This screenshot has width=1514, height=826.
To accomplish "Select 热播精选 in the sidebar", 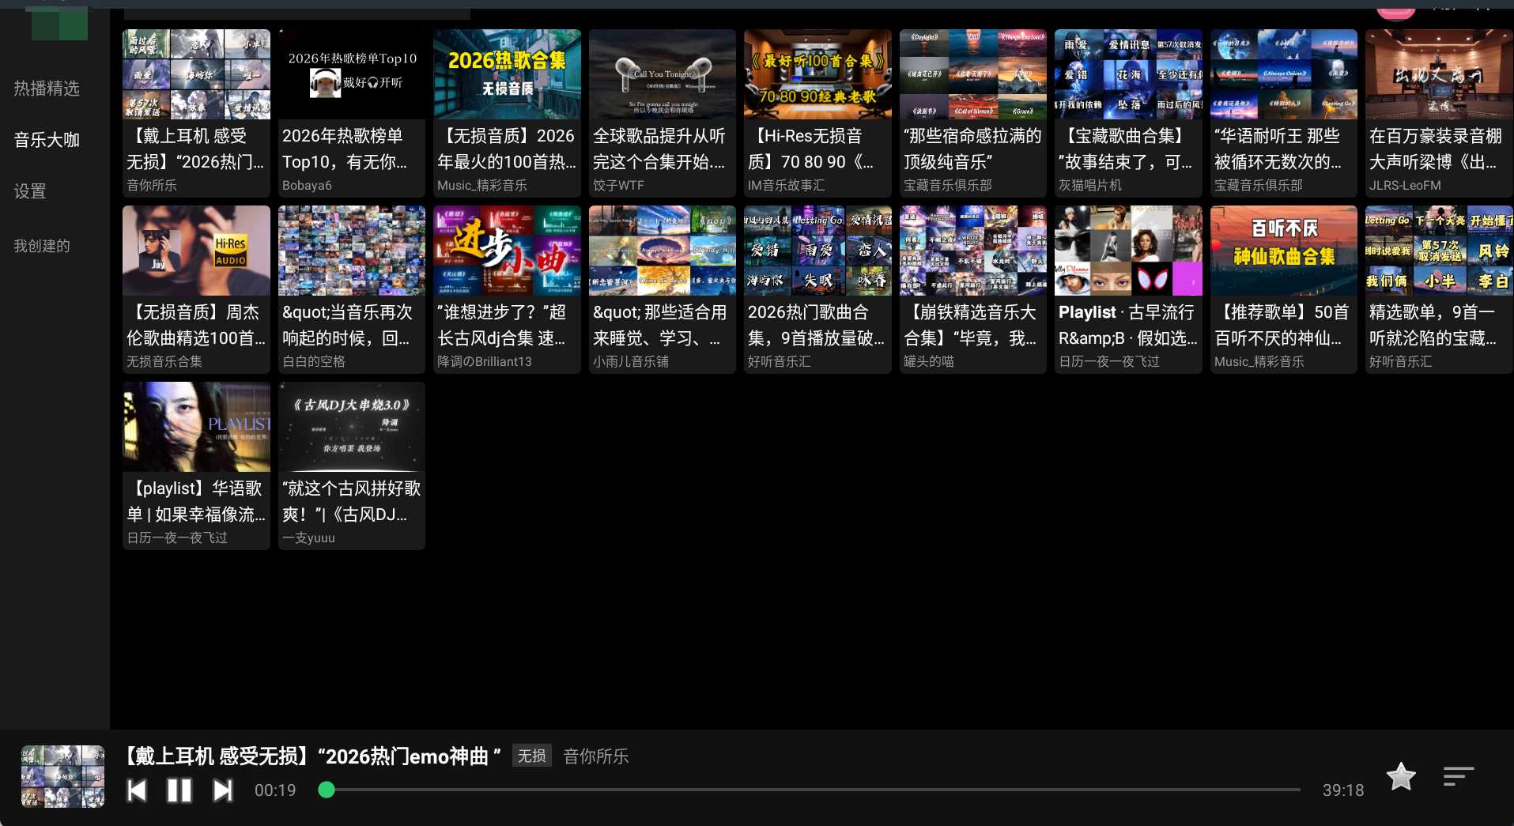I will coord(45,89).
